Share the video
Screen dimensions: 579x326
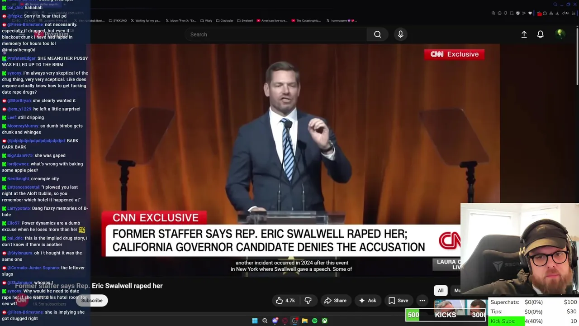pyautogui.click(x=335, y=301)
